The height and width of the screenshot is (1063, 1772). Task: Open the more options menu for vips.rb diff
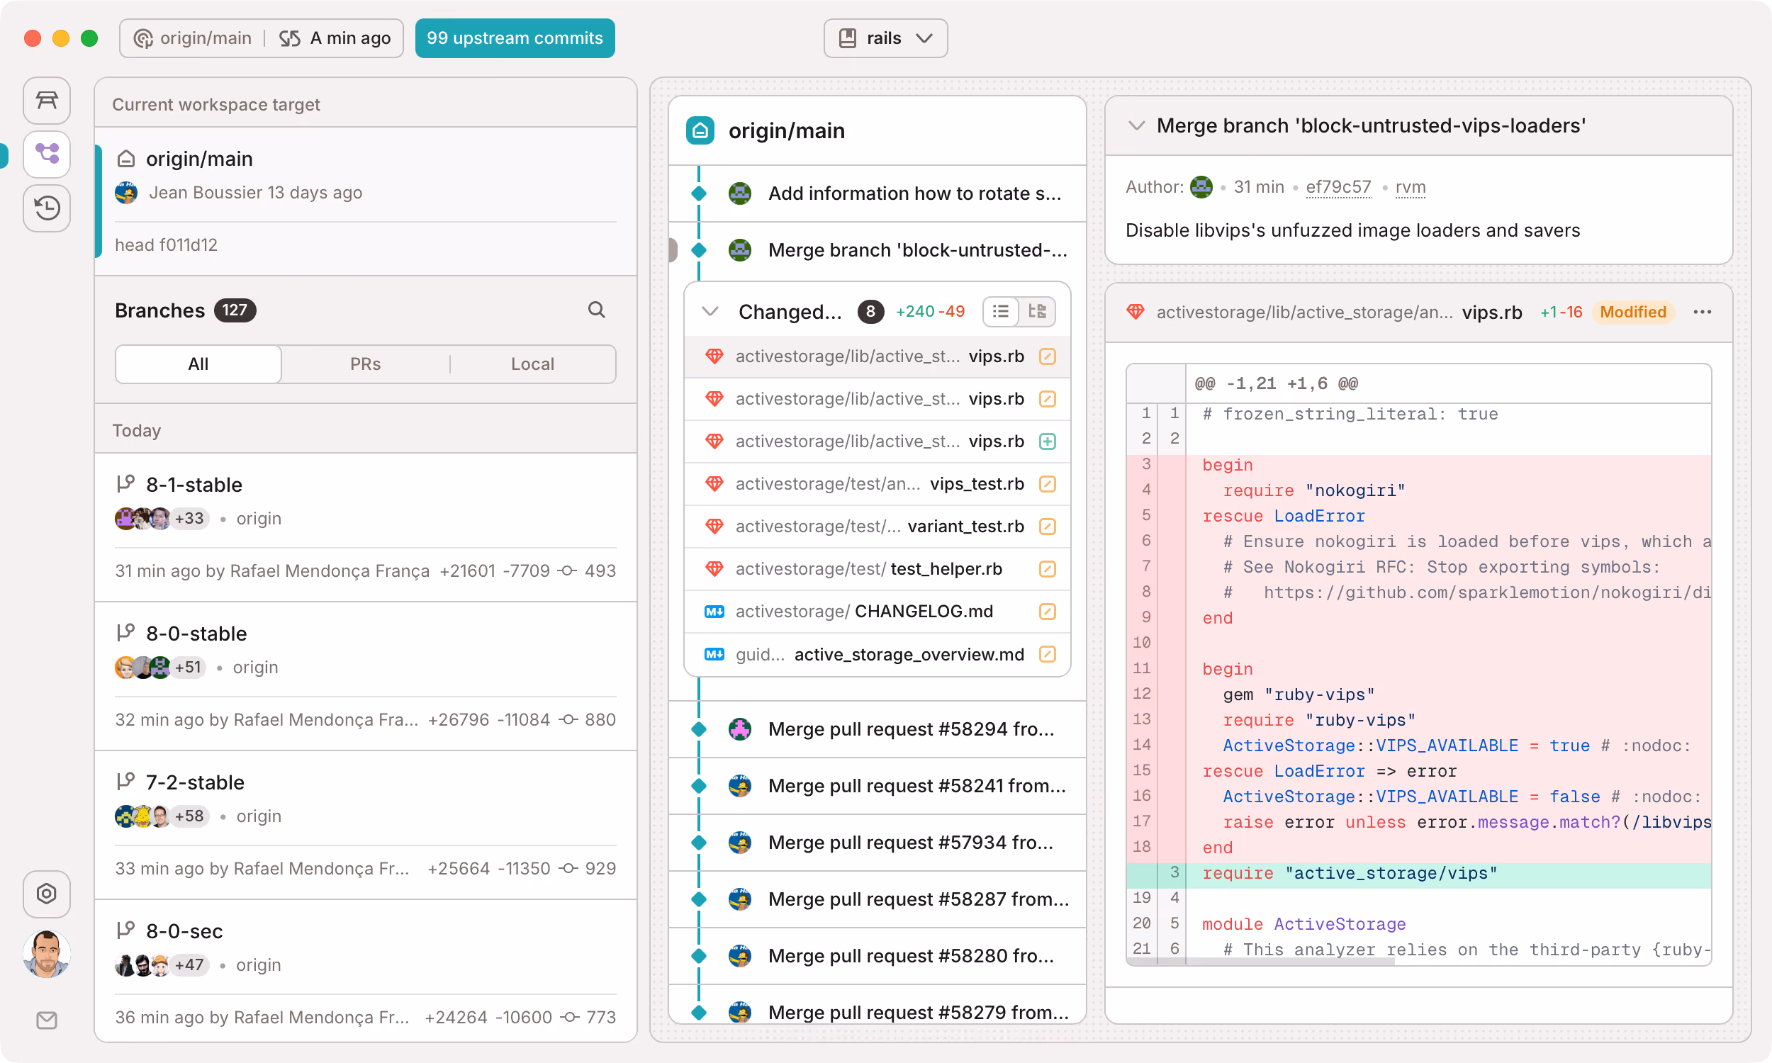click(1702, 312)
